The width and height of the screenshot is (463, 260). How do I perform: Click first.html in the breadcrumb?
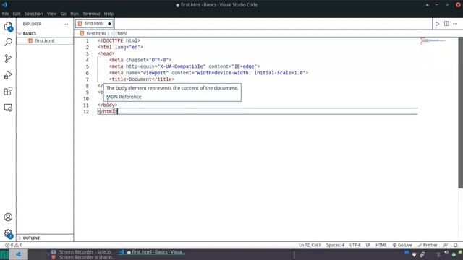tap(95, 34)
